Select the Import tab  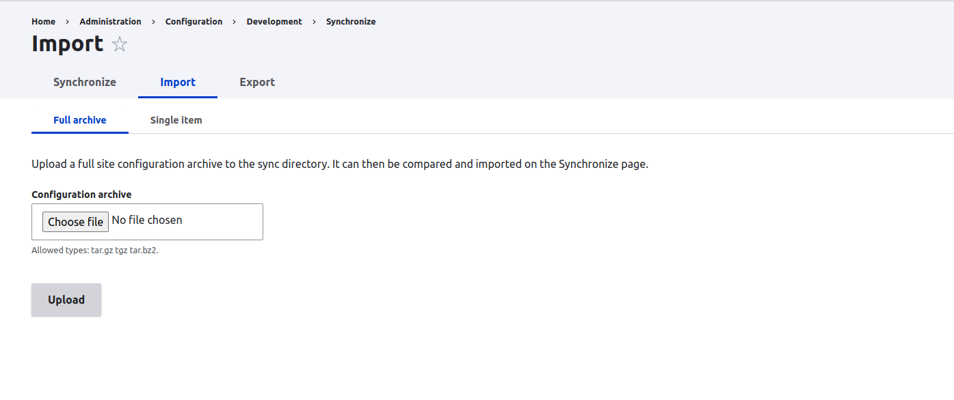[x=178, y=82]
